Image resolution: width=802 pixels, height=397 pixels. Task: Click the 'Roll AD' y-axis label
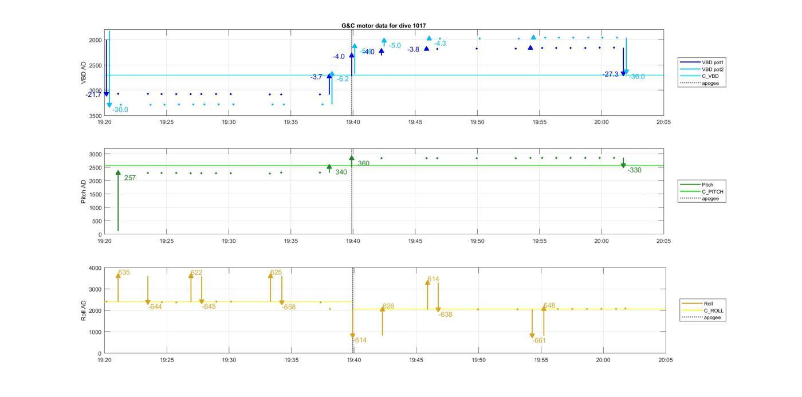[84, 310]
